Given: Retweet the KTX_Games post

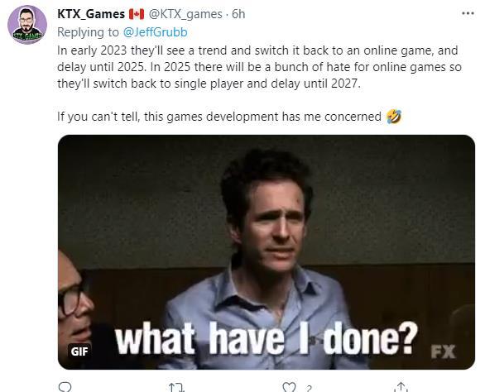Looking at the screenshot, I should click(x=176, y=387).
